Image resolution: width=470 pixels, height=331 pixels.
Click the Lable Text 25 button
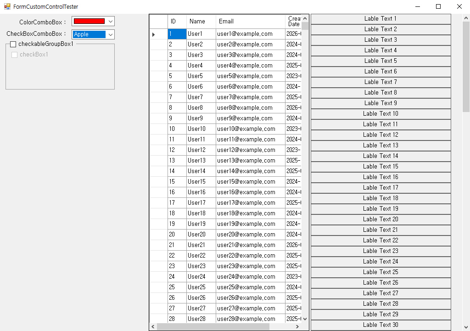tap(380, 272)
